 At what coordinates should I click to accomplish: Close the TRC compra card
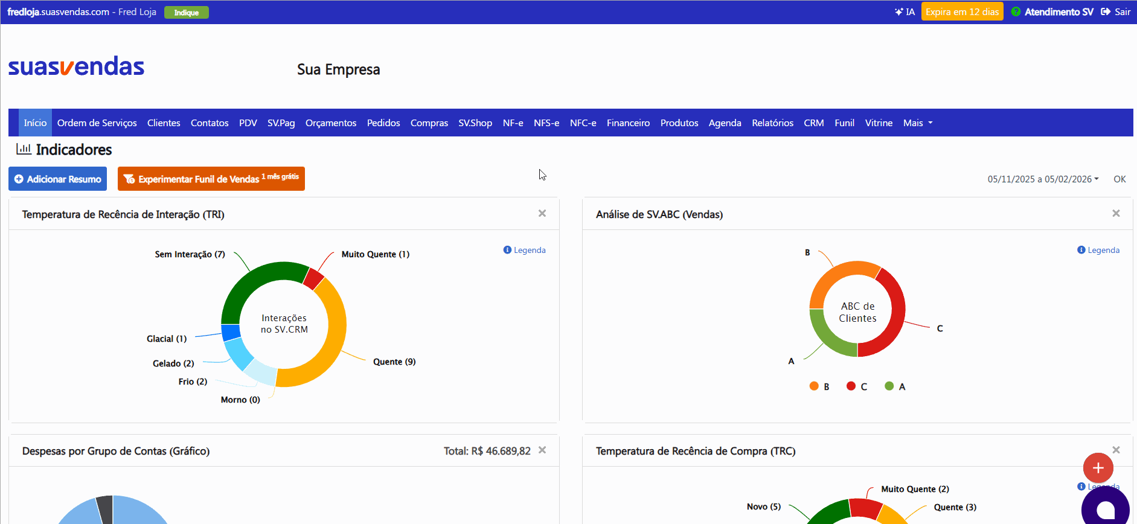pos(1116,450)
